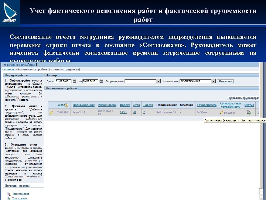Click the Порядок работы panel header
This screenshot has width=266, height=200.
(23, 75)
